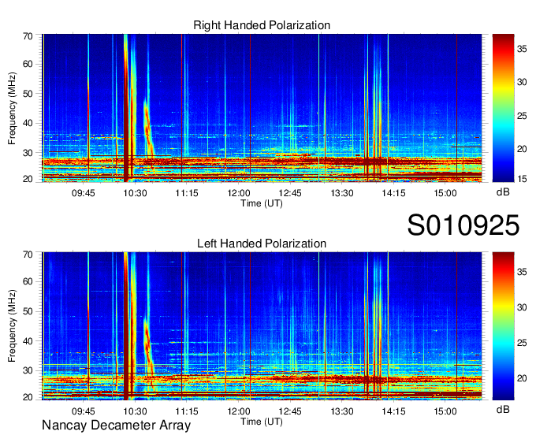
Task: Click the Right Handed Polarization title
Action: [262, 25]
